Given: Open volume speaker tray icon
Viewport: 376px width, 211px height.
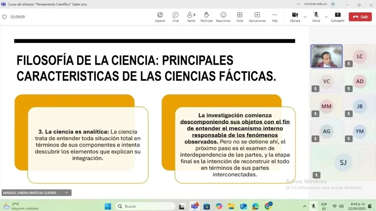Looking at the screenshot, I should 341,206.
